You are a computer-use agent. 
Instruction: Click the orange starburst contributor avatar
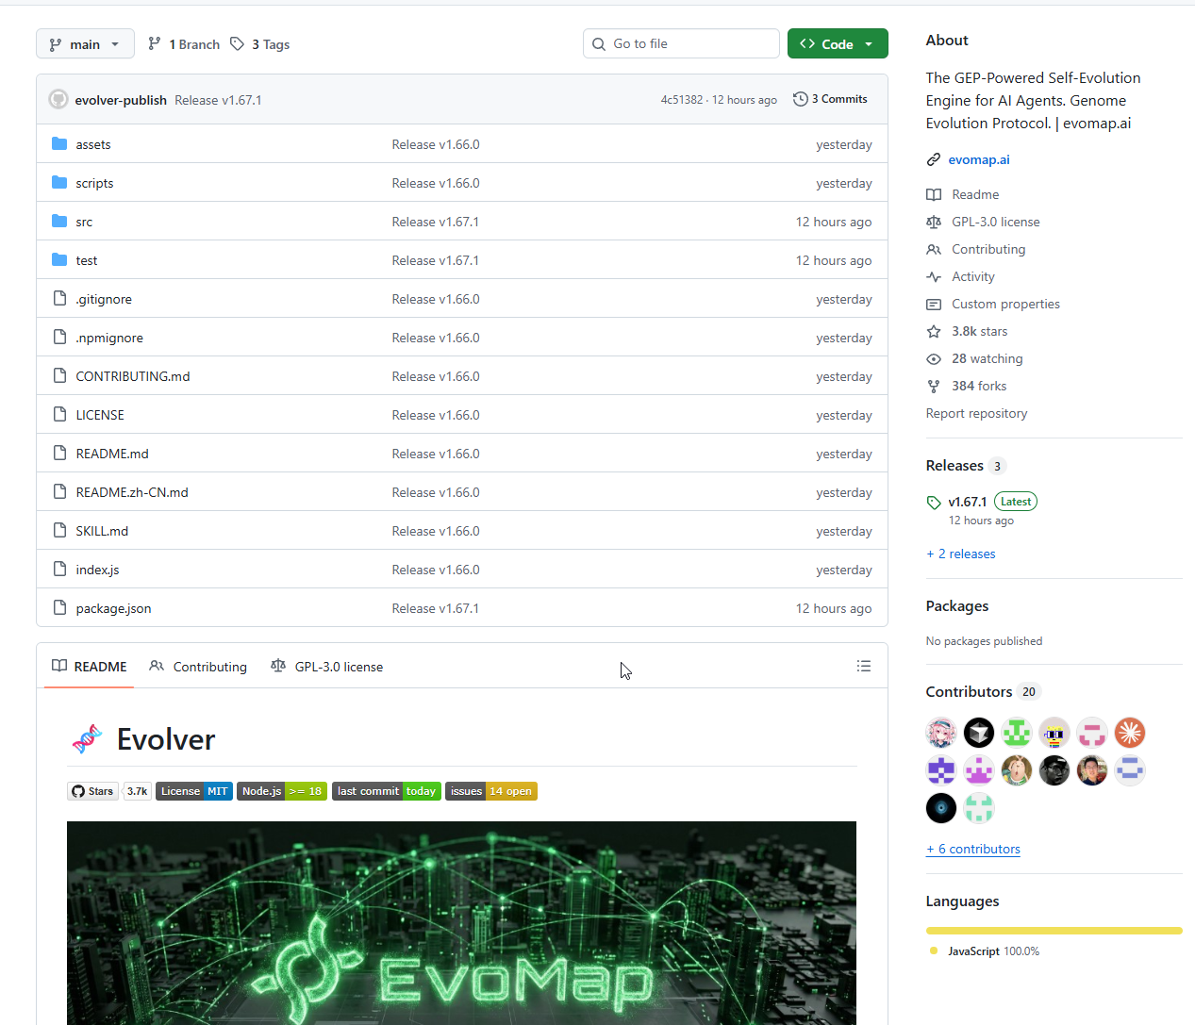pos(1130,733)
